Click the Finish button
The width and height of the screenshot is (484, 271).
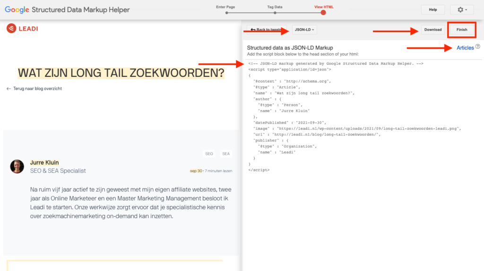(461, 30)
